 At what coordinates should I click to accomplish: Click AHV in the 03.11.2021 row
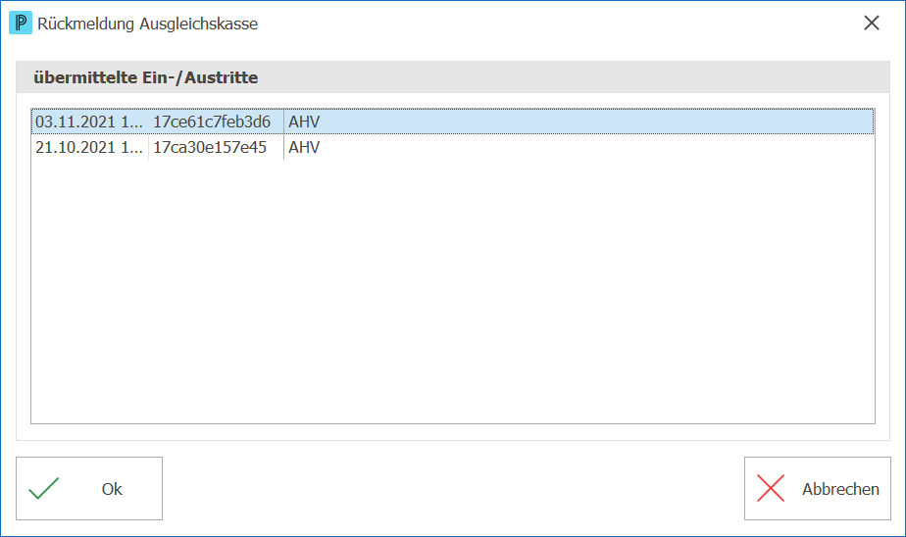[x=304, y=122]
